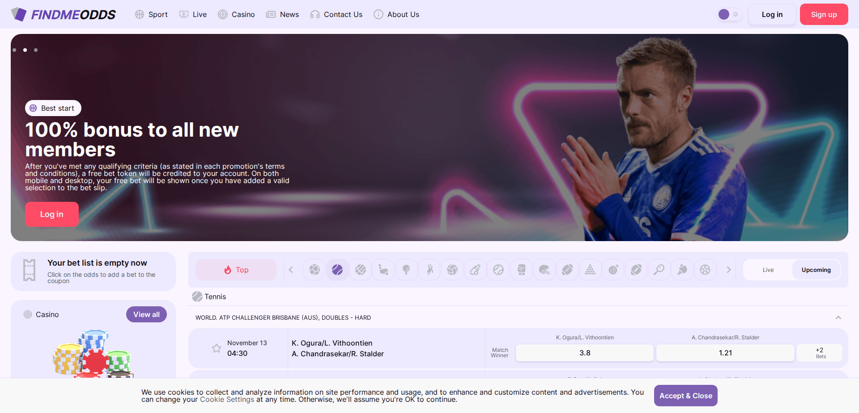Open the Boxing sport category
Image resolution: width=859 pixels, height=413 pixels.
[521, 270]
